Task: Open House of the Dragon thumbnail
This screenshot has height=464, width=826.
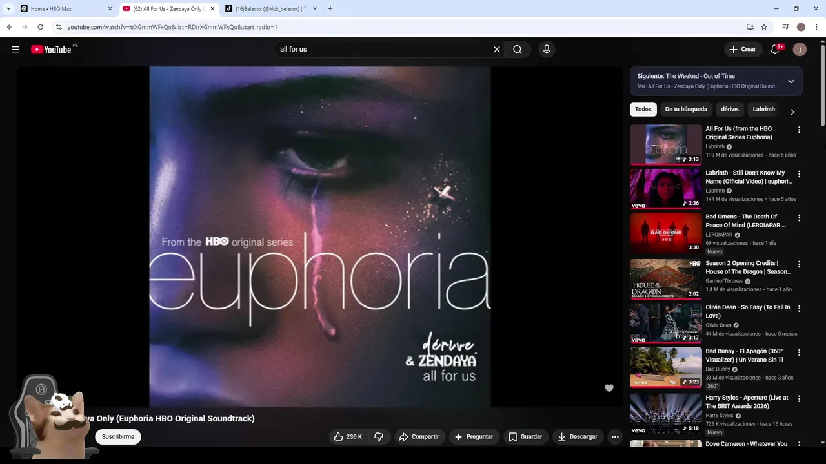Action: 666,279
